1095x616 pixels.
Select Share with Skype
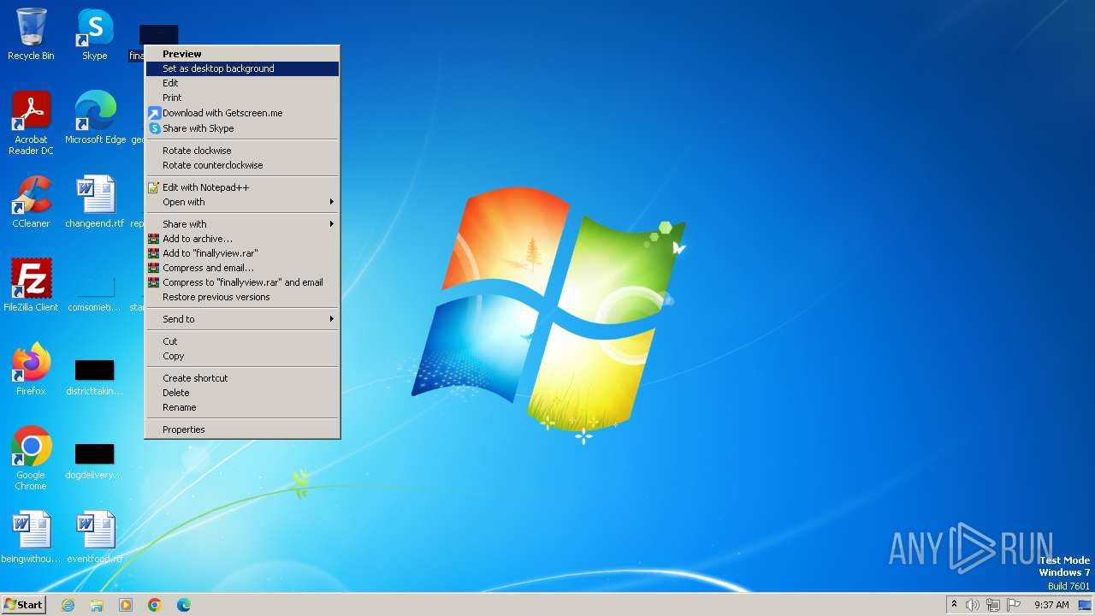243,128
